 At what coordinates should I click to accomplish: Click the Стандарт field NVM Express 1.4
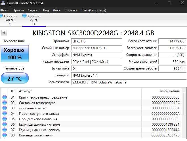point(129,75)
